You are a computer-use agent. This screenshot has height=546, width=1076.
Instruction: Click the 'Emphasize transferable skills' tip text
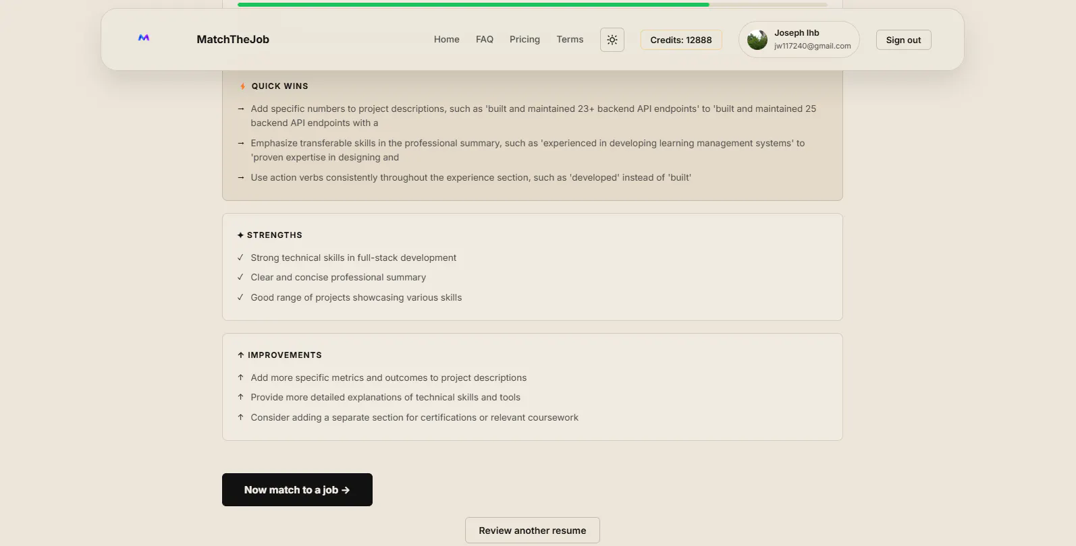[x=528, y=150]
